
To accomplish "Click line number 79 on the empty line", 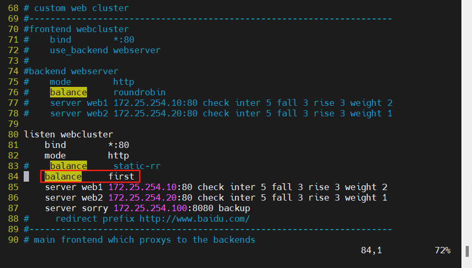I will [13, 124].
